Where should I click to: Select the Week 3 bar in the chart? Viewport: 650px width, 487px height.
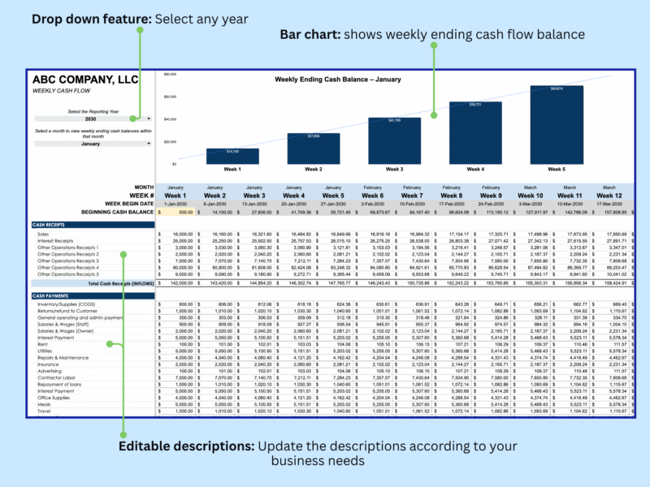[395, 140]
